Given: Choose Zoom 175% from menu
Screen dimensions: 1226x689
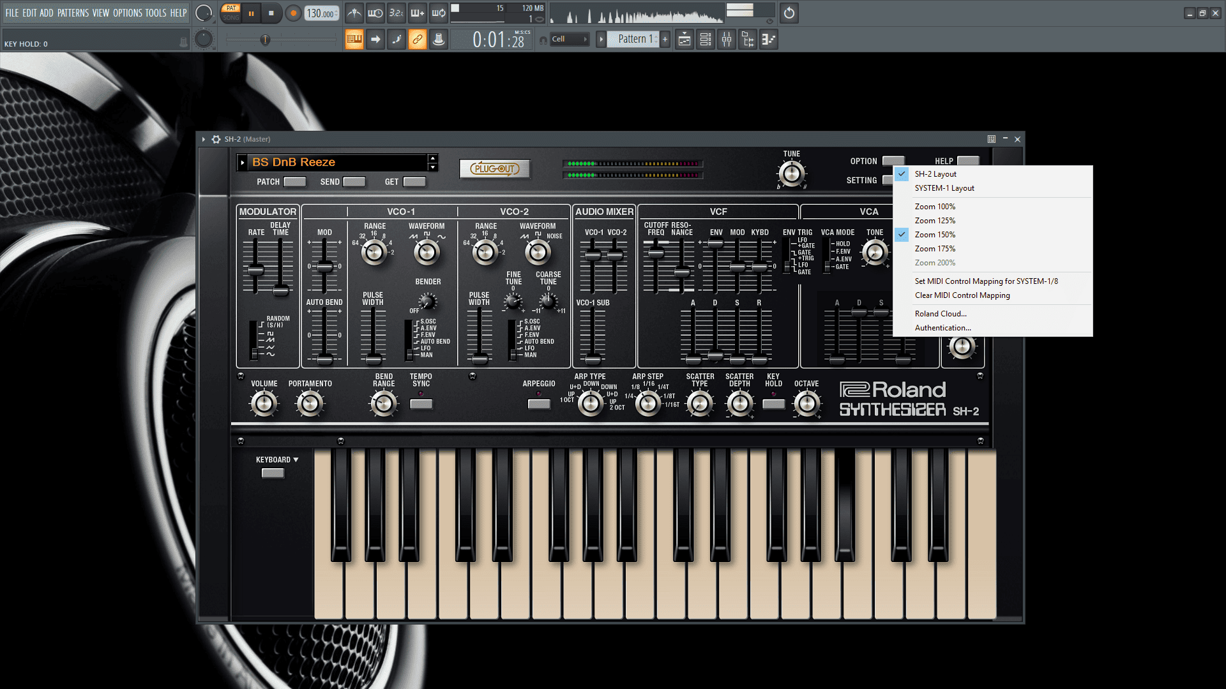Looking at the screenshot, I should pyautogui.click(x=992, y=249).
